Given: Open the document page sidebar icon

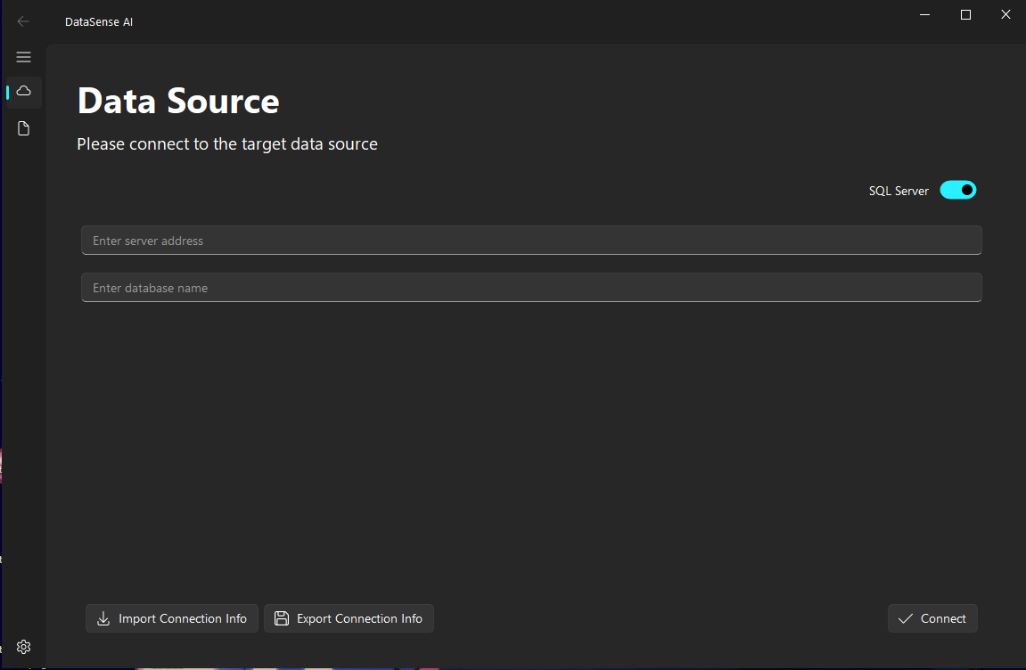Looking at the screenshot, I should coord(24,129).
